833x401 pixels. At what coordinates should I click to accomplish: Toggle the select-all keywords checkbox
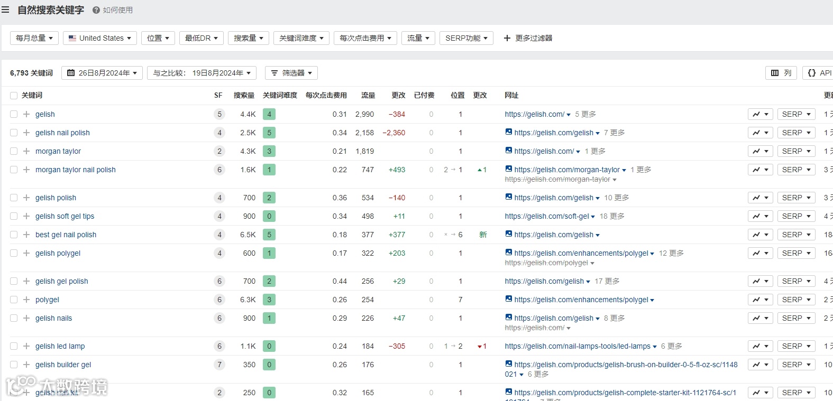pyautogui.click(x=14, y=96)
